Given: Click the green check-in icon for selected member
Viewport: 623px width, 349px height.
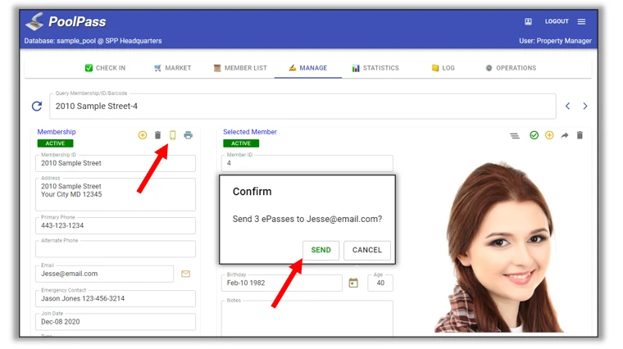Looking at the screenshot, I should 534,135.
